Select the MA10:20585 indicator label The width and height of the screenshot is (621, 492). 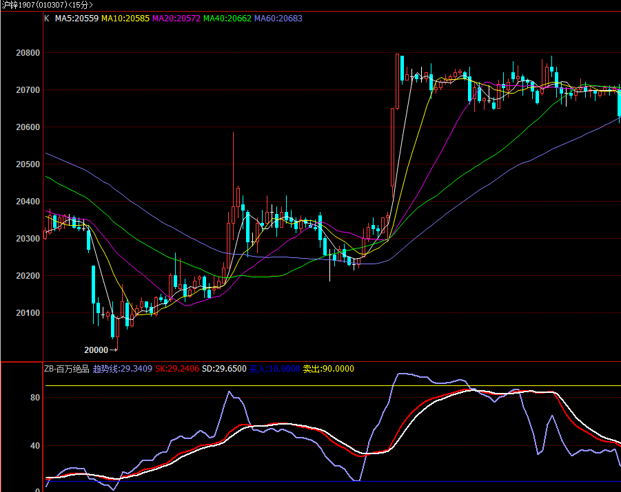(125, 19)
